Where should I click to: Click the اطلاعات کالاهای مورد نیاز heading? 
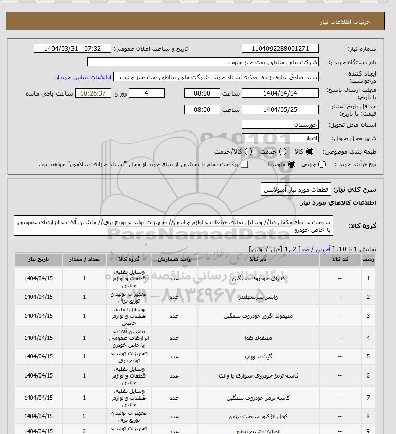[x=338, y=203]
